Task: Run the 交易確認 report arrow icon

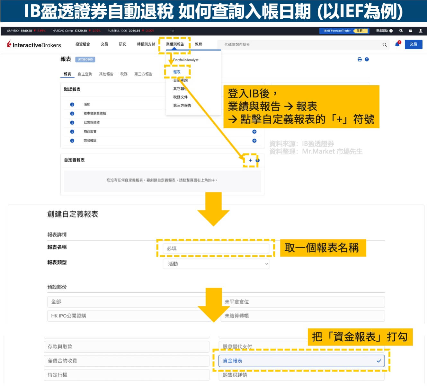Action: 254,141
